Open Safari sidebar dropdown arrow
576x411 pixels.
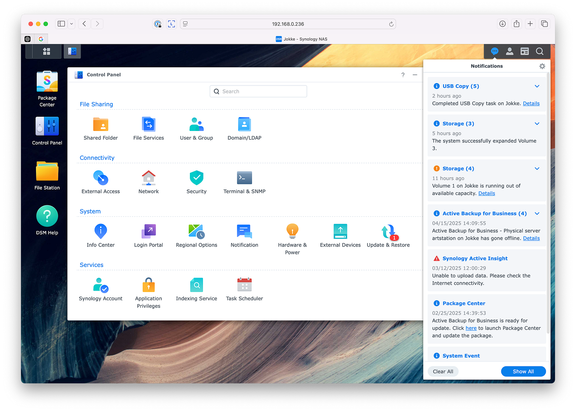pyautogui.click(x=72, y=24)
